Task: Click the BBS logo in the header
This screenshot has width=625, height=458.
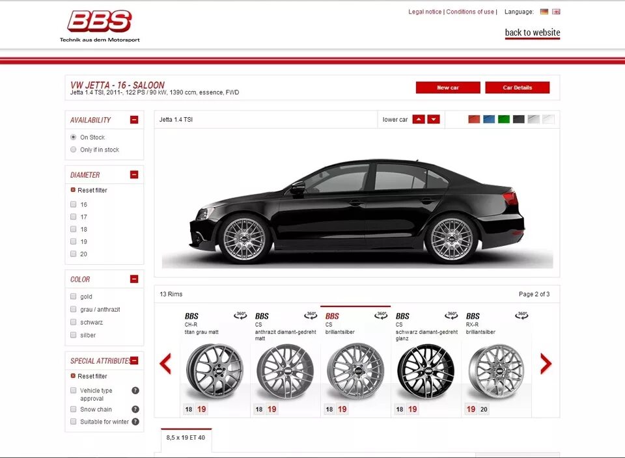Action: [x=100, y=25]
